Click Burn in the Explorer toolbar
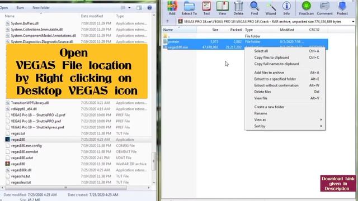The width and height of the screenshot is (358, 201). 20,7
